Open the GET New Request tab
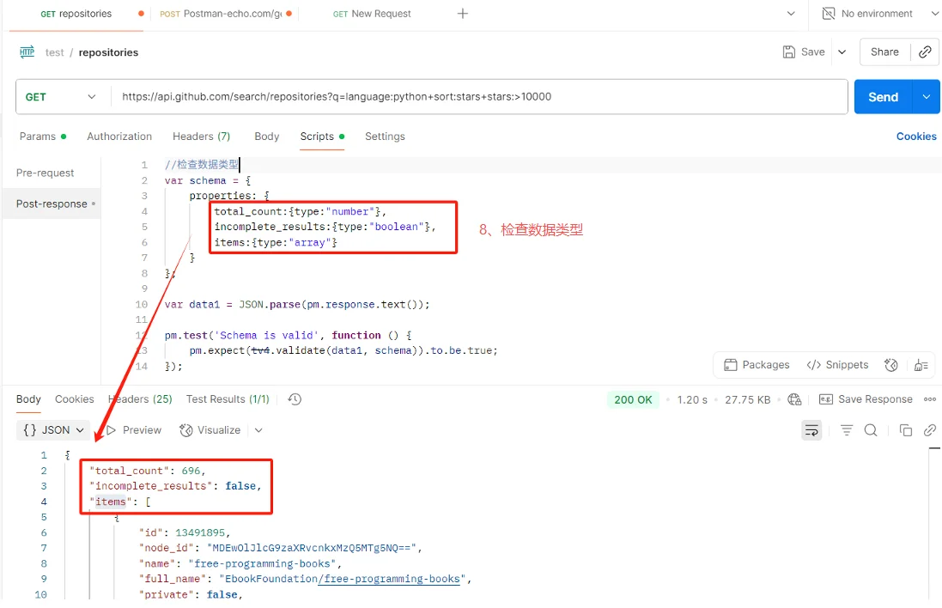942x608 pixels. point(372,14)
